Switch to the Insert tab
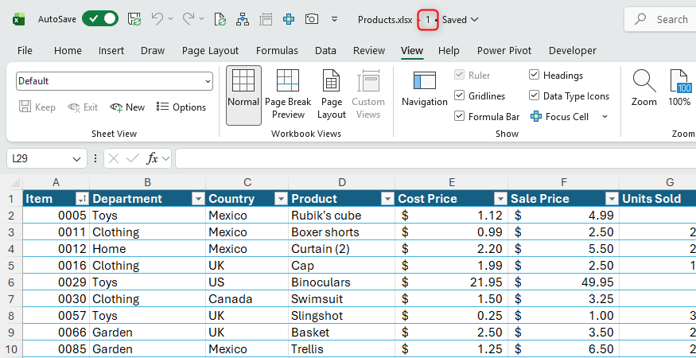 coord(111,51)
